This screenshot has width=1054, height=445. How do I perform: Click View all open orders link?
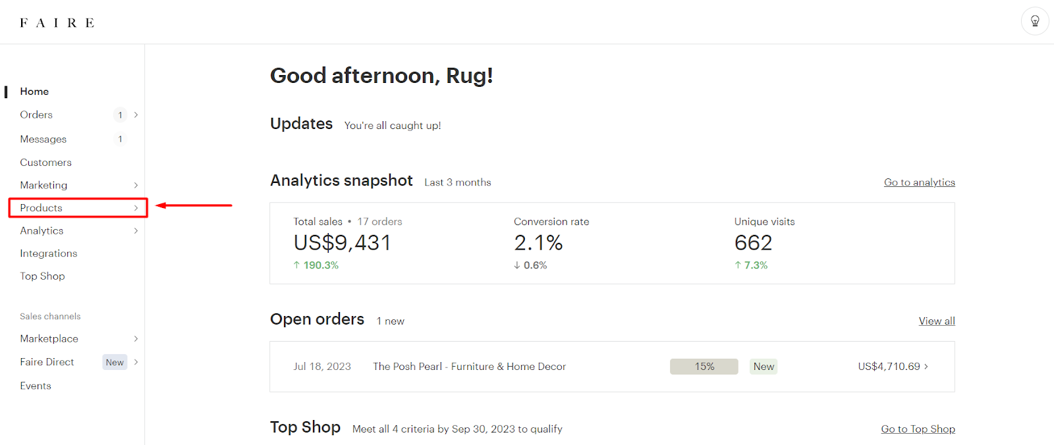[x=937, y=321]
